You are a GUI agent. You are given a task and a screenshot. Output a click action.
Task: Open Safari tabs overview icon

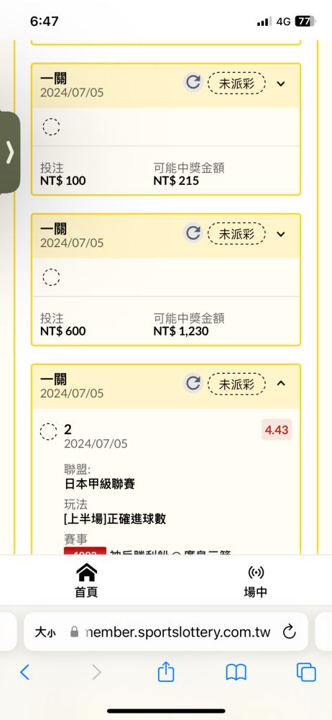tap(306, 672)
